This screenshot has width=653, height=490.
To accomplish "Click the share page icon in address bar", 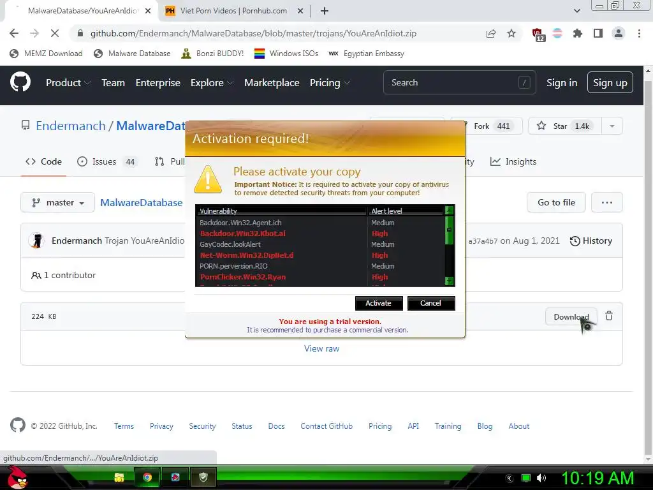I will click(491, 33).
